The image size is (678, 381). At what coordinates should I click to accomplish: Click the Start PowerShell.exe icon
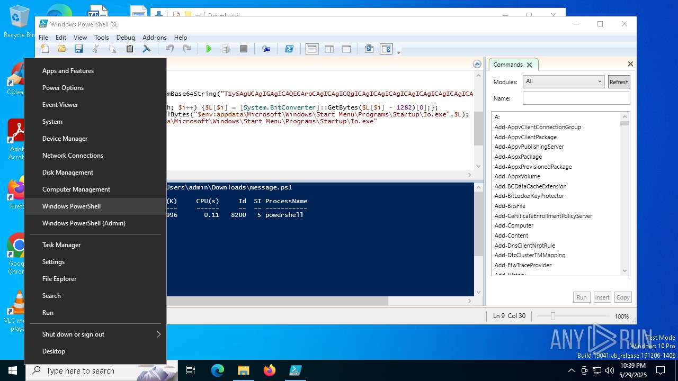point(289,49)
